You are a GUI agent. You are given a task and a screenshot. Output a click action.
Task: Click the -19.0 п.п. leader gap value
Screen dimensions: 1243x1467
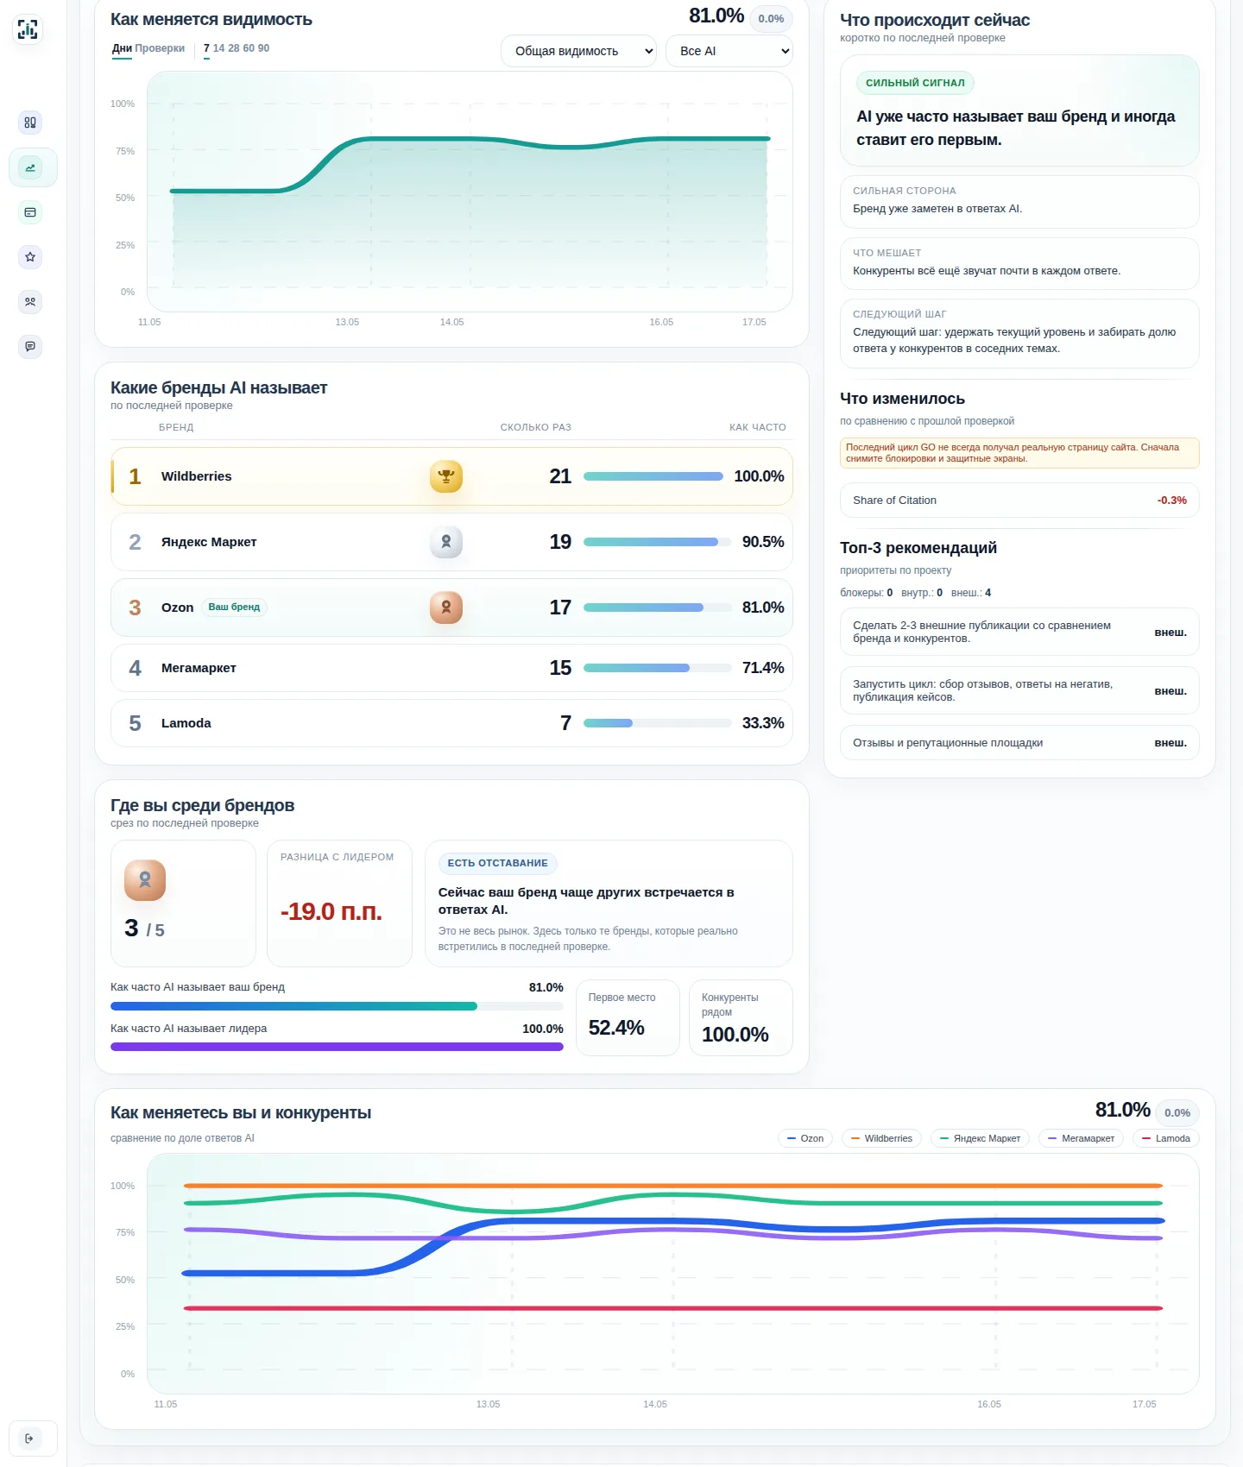[x=331, y=912]
